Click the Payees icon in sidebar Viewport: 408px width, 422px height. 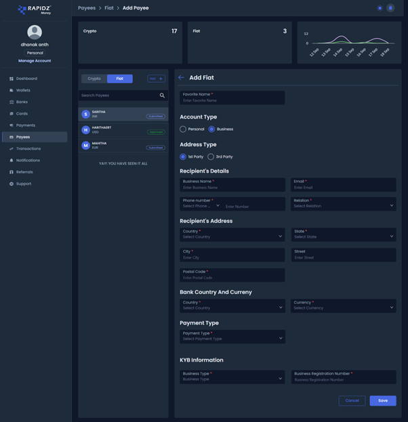(x=12, y=137)
